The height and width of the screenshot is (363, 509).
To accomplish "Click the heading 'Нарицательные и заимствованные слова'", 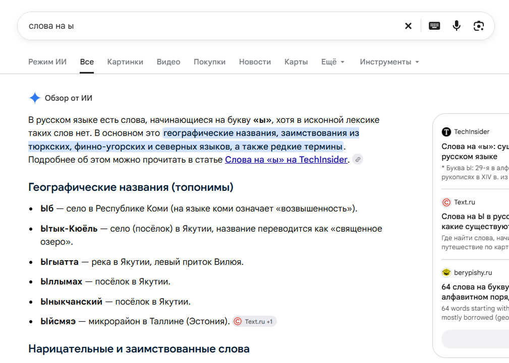I will 139,349.
